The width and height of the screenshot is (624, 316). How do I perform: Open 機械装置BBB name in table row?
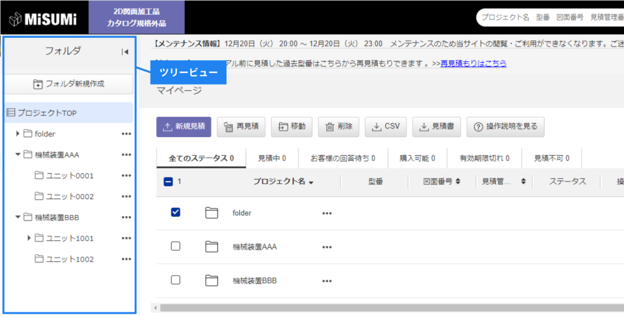point(255,281)
